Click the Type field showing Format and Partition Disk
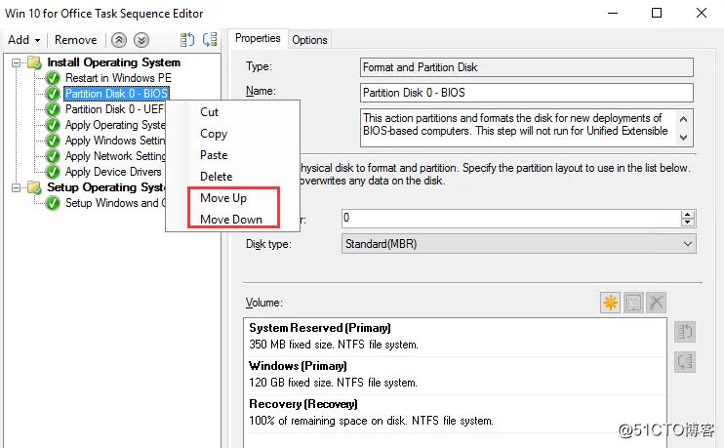The width and height of the screenshot is (724, 448). pos(526,67)
